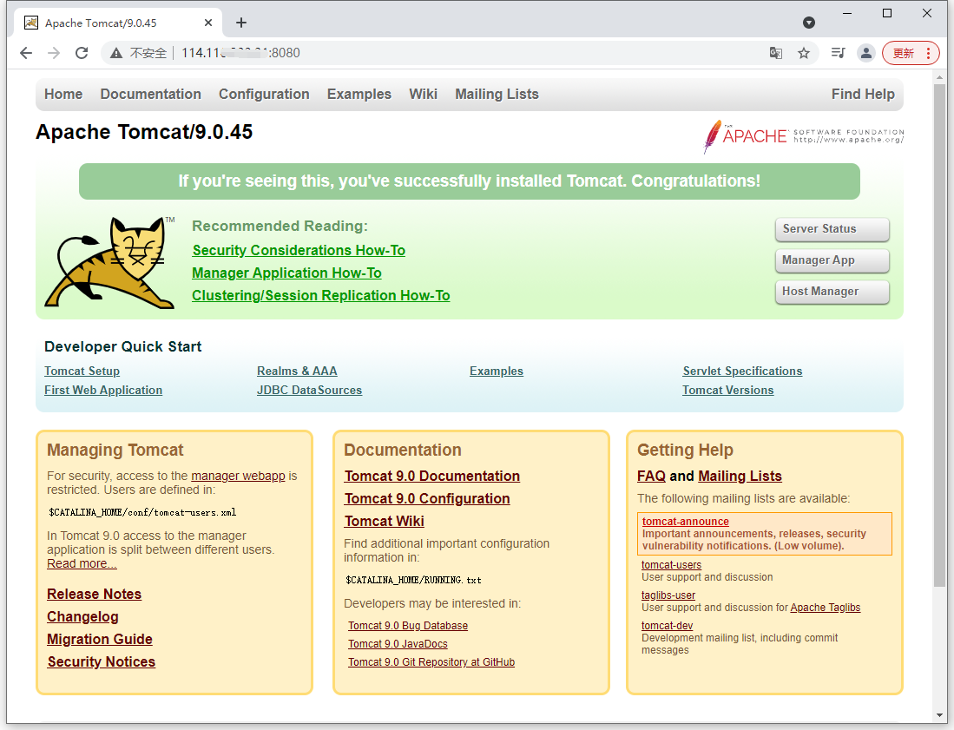Viewport: 954px width, 730px height.
Task: Click the FAQ link in Getting Help
Action: pos(651,477)
